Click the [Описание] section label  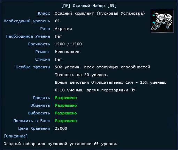(16, 136)
